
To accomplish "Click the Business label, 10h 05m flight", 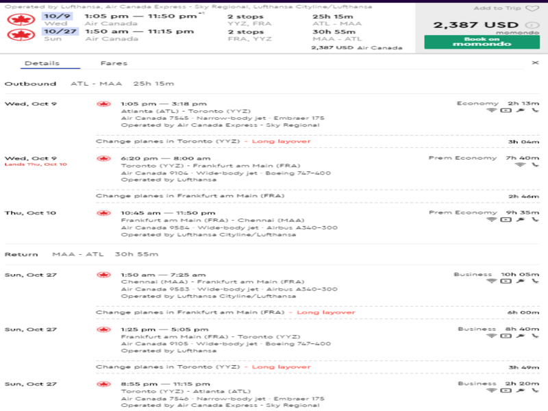I will 473,275.
